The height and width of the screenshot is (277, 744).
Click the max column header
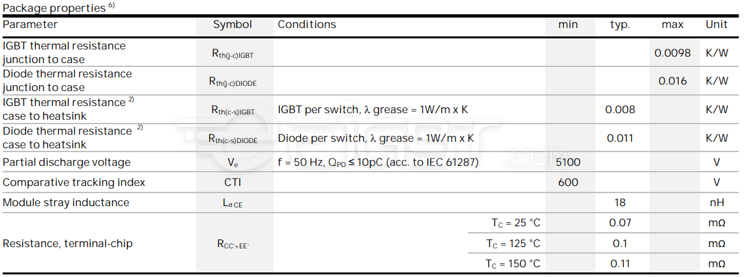(x=672, y=25)
